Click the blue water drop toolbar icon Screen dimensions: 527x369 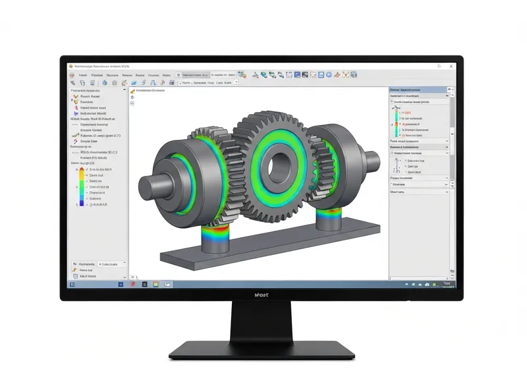(105, 82)
